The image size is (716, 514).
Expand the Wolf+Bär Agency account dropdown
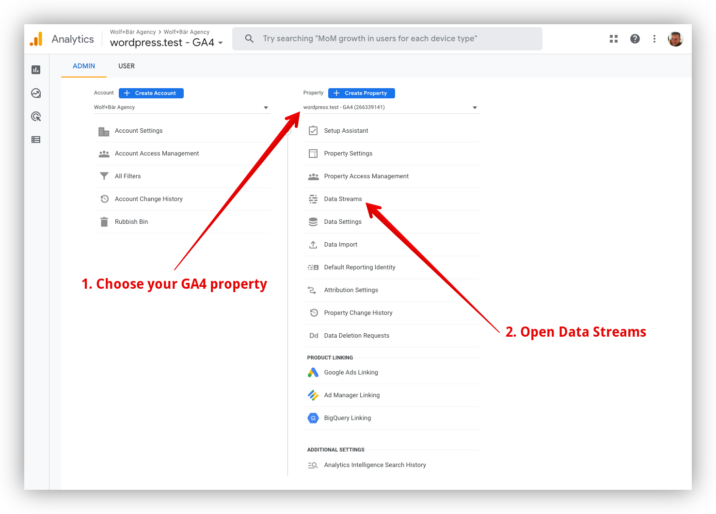(x=181, y=108)
